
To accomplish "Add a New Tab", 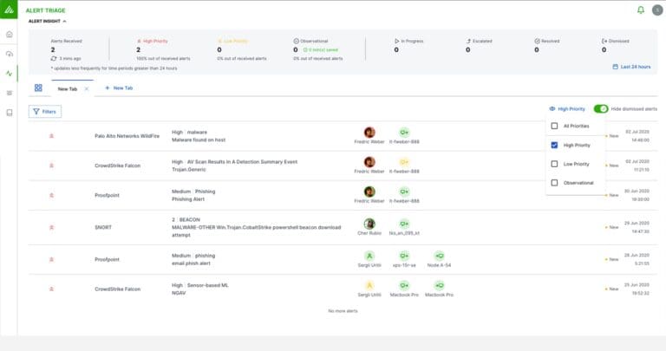I will [x=119, y=88].
